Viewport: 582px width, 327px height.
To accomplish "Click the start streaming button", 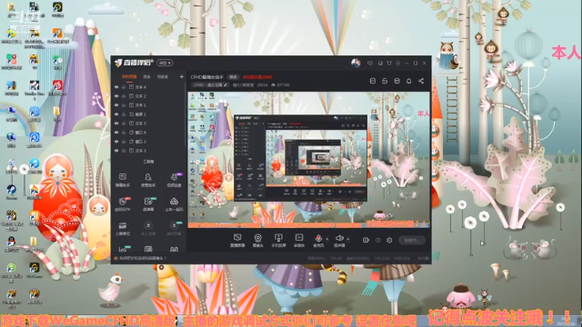I will click(412, 240).
